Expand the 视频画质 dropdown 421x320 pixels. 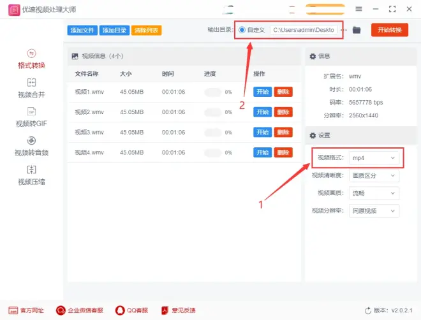point(374,193)
